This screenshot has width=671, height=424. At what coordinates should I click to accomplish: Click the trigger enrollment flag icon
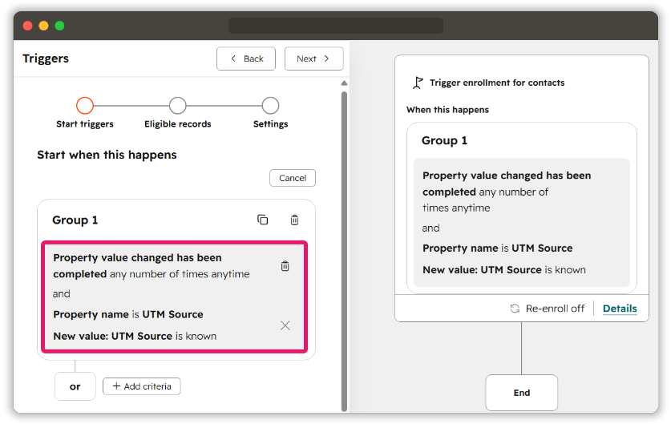pos(418,83)
